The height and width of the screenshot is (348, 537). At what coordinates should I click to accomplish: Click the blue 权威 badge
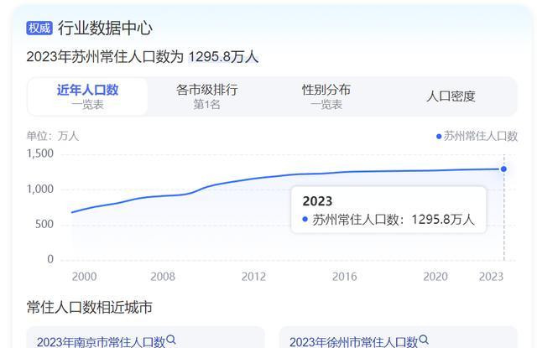pos(39,28)
